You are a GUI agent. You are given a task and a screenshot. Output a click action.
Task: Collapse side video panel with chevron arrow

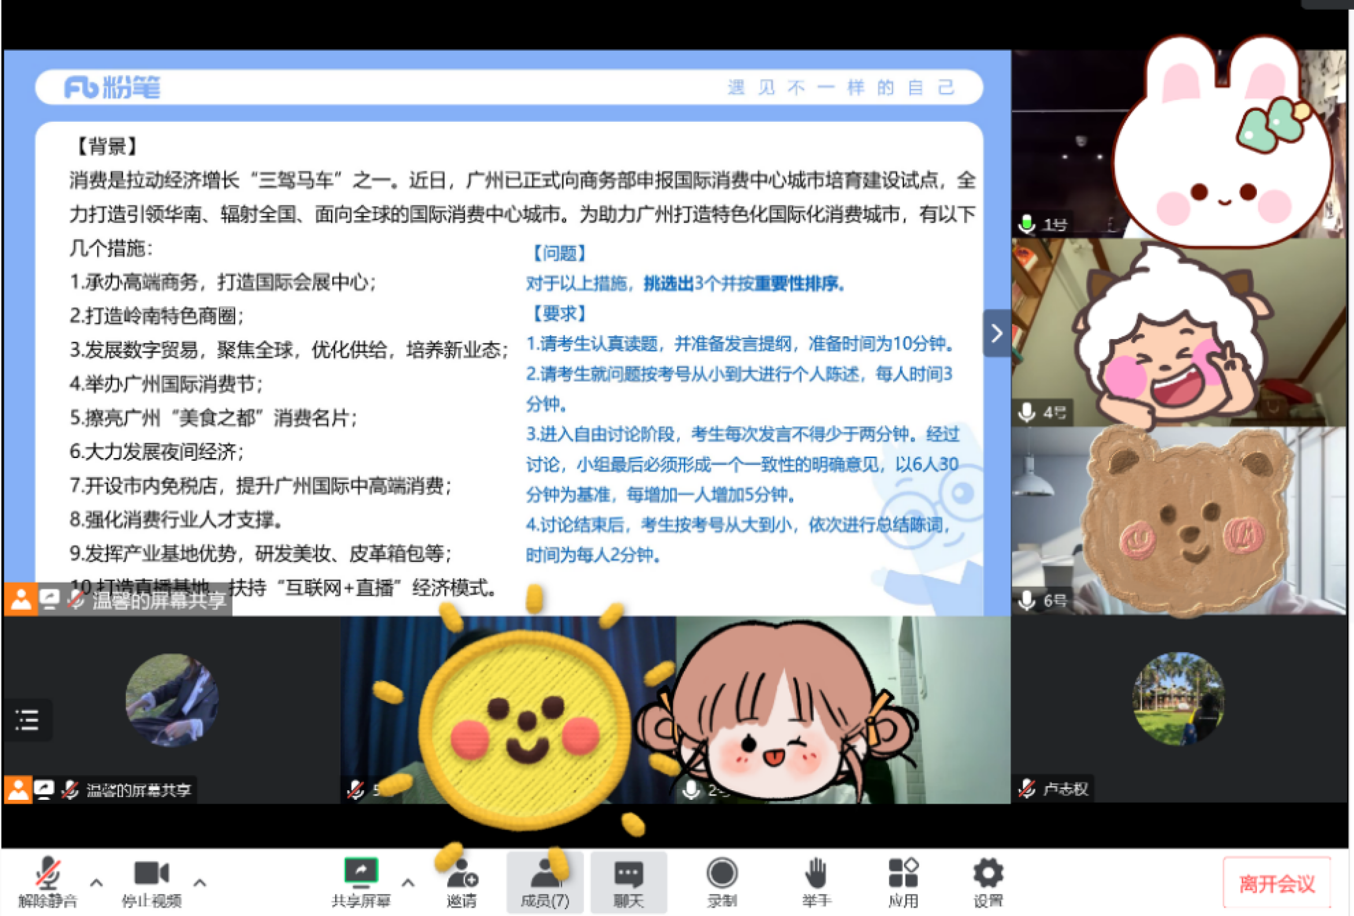pos(997,333)
